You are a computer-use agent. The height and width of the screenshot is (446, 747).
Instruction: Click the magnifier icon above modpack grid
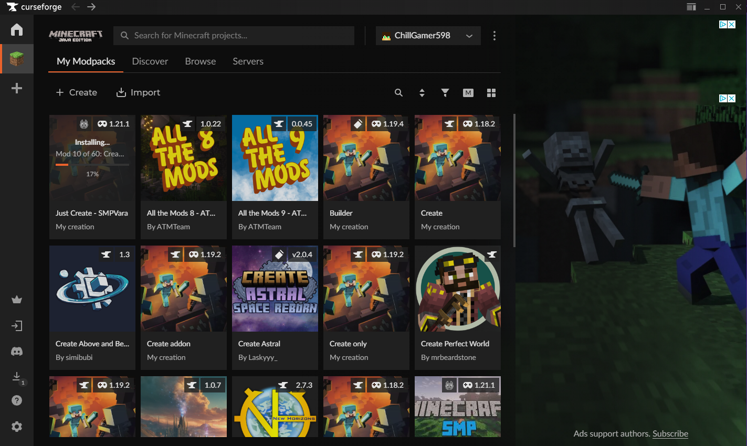pos(399,93)
